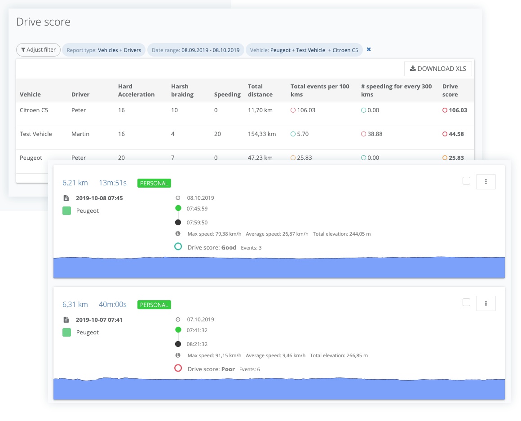Click the clock icon beside 07.10.2019
This screenshot has width=521, height=421.
coord(178,320)
